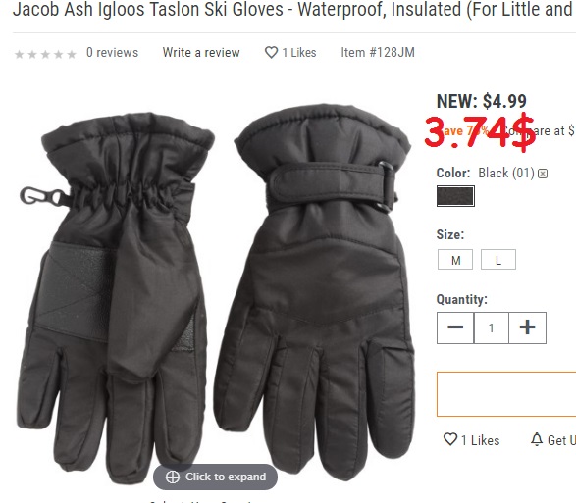Remove the Black color selection with the x icon
This screenshot has height=503, width=576.
click(543, 174)
